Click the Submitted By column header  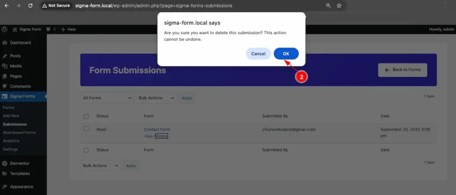pyautogui.click(x=275, y=116)
